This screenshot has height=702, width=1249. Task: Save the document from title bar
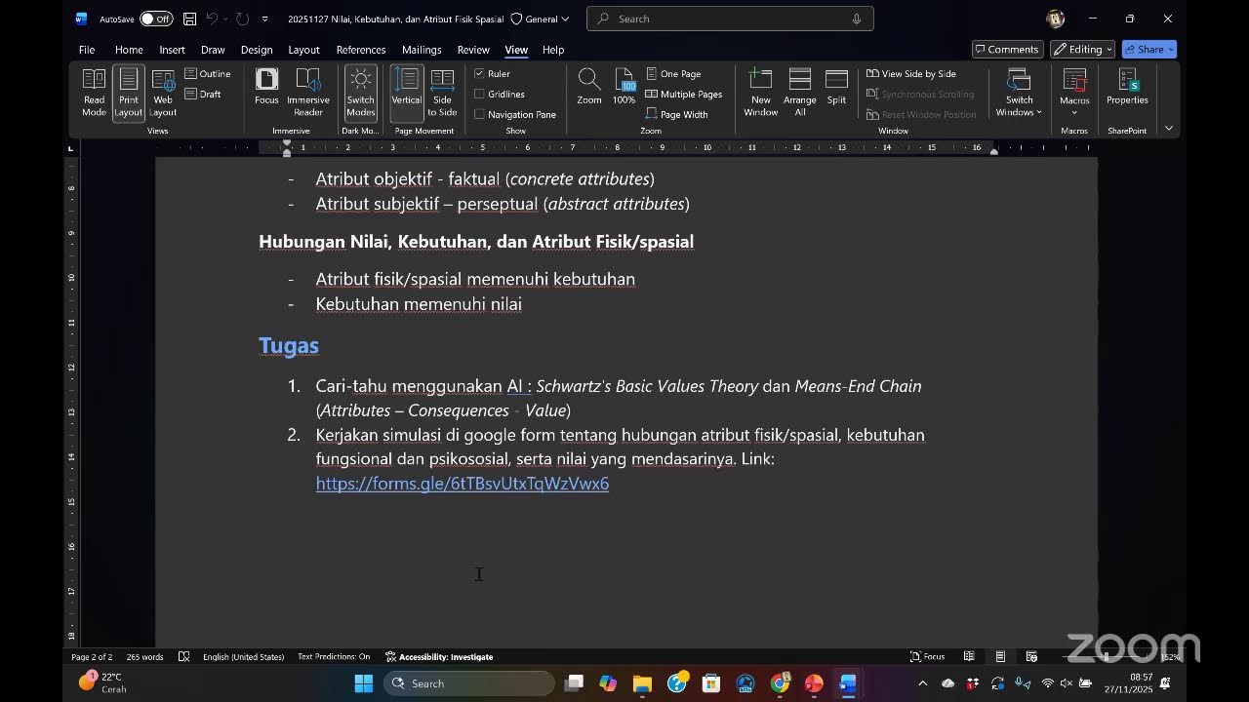(189, 19)
